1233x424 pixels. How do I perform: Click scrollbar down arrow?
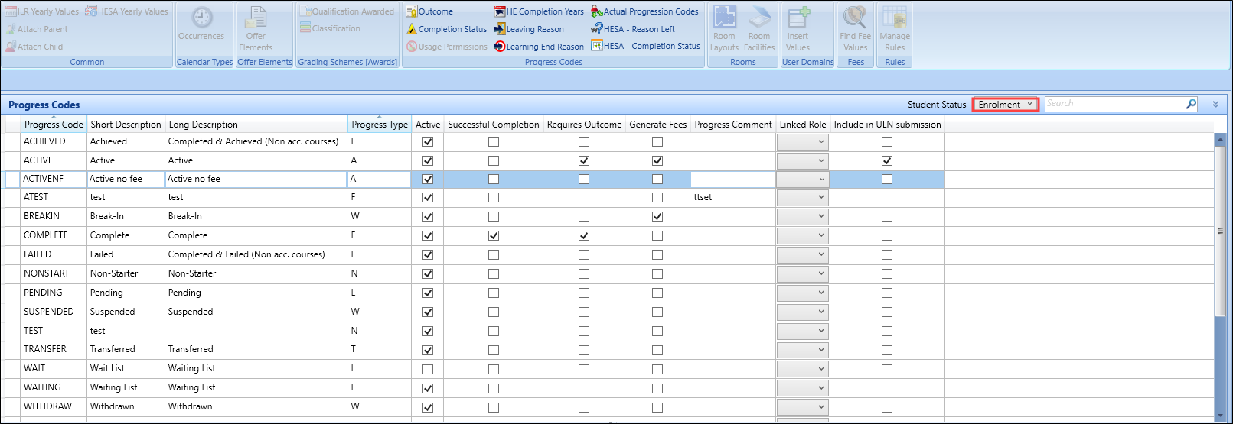point(1219,416)
